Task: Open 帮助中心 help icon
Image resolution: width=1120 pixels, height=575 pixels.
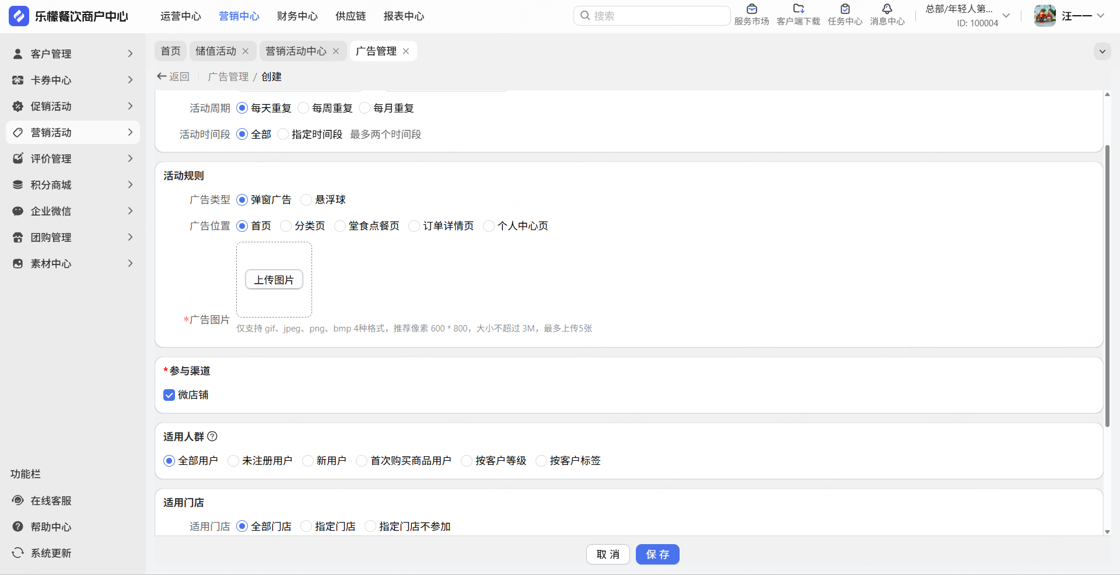Action: pos(18,527)
